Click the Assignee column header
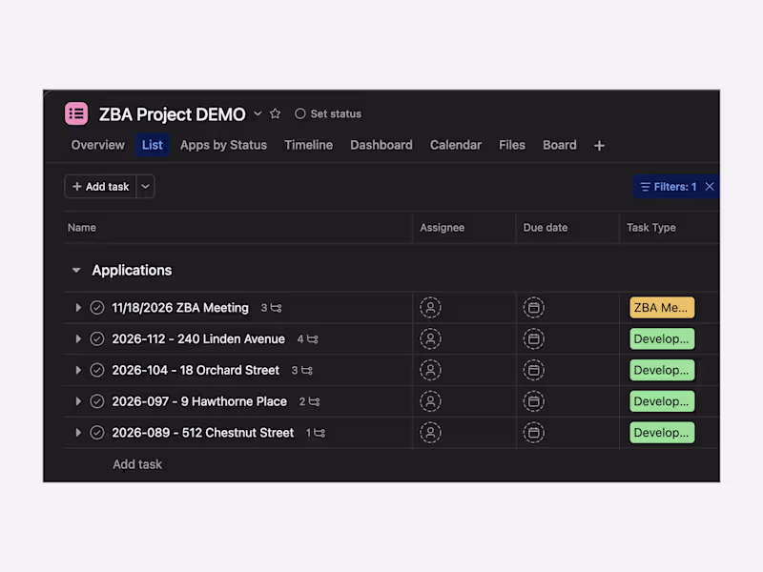The height and width of the screenshot is (572, 763). 443,228
